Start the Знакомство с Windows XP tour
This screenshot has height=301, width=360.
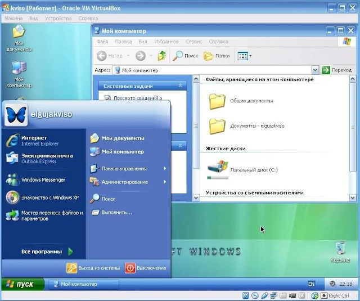click(x=43, y=197)
